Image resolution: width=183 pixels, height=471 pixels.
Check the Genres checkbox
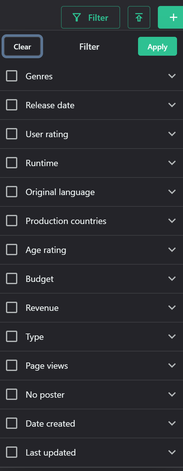click(12, 76)
